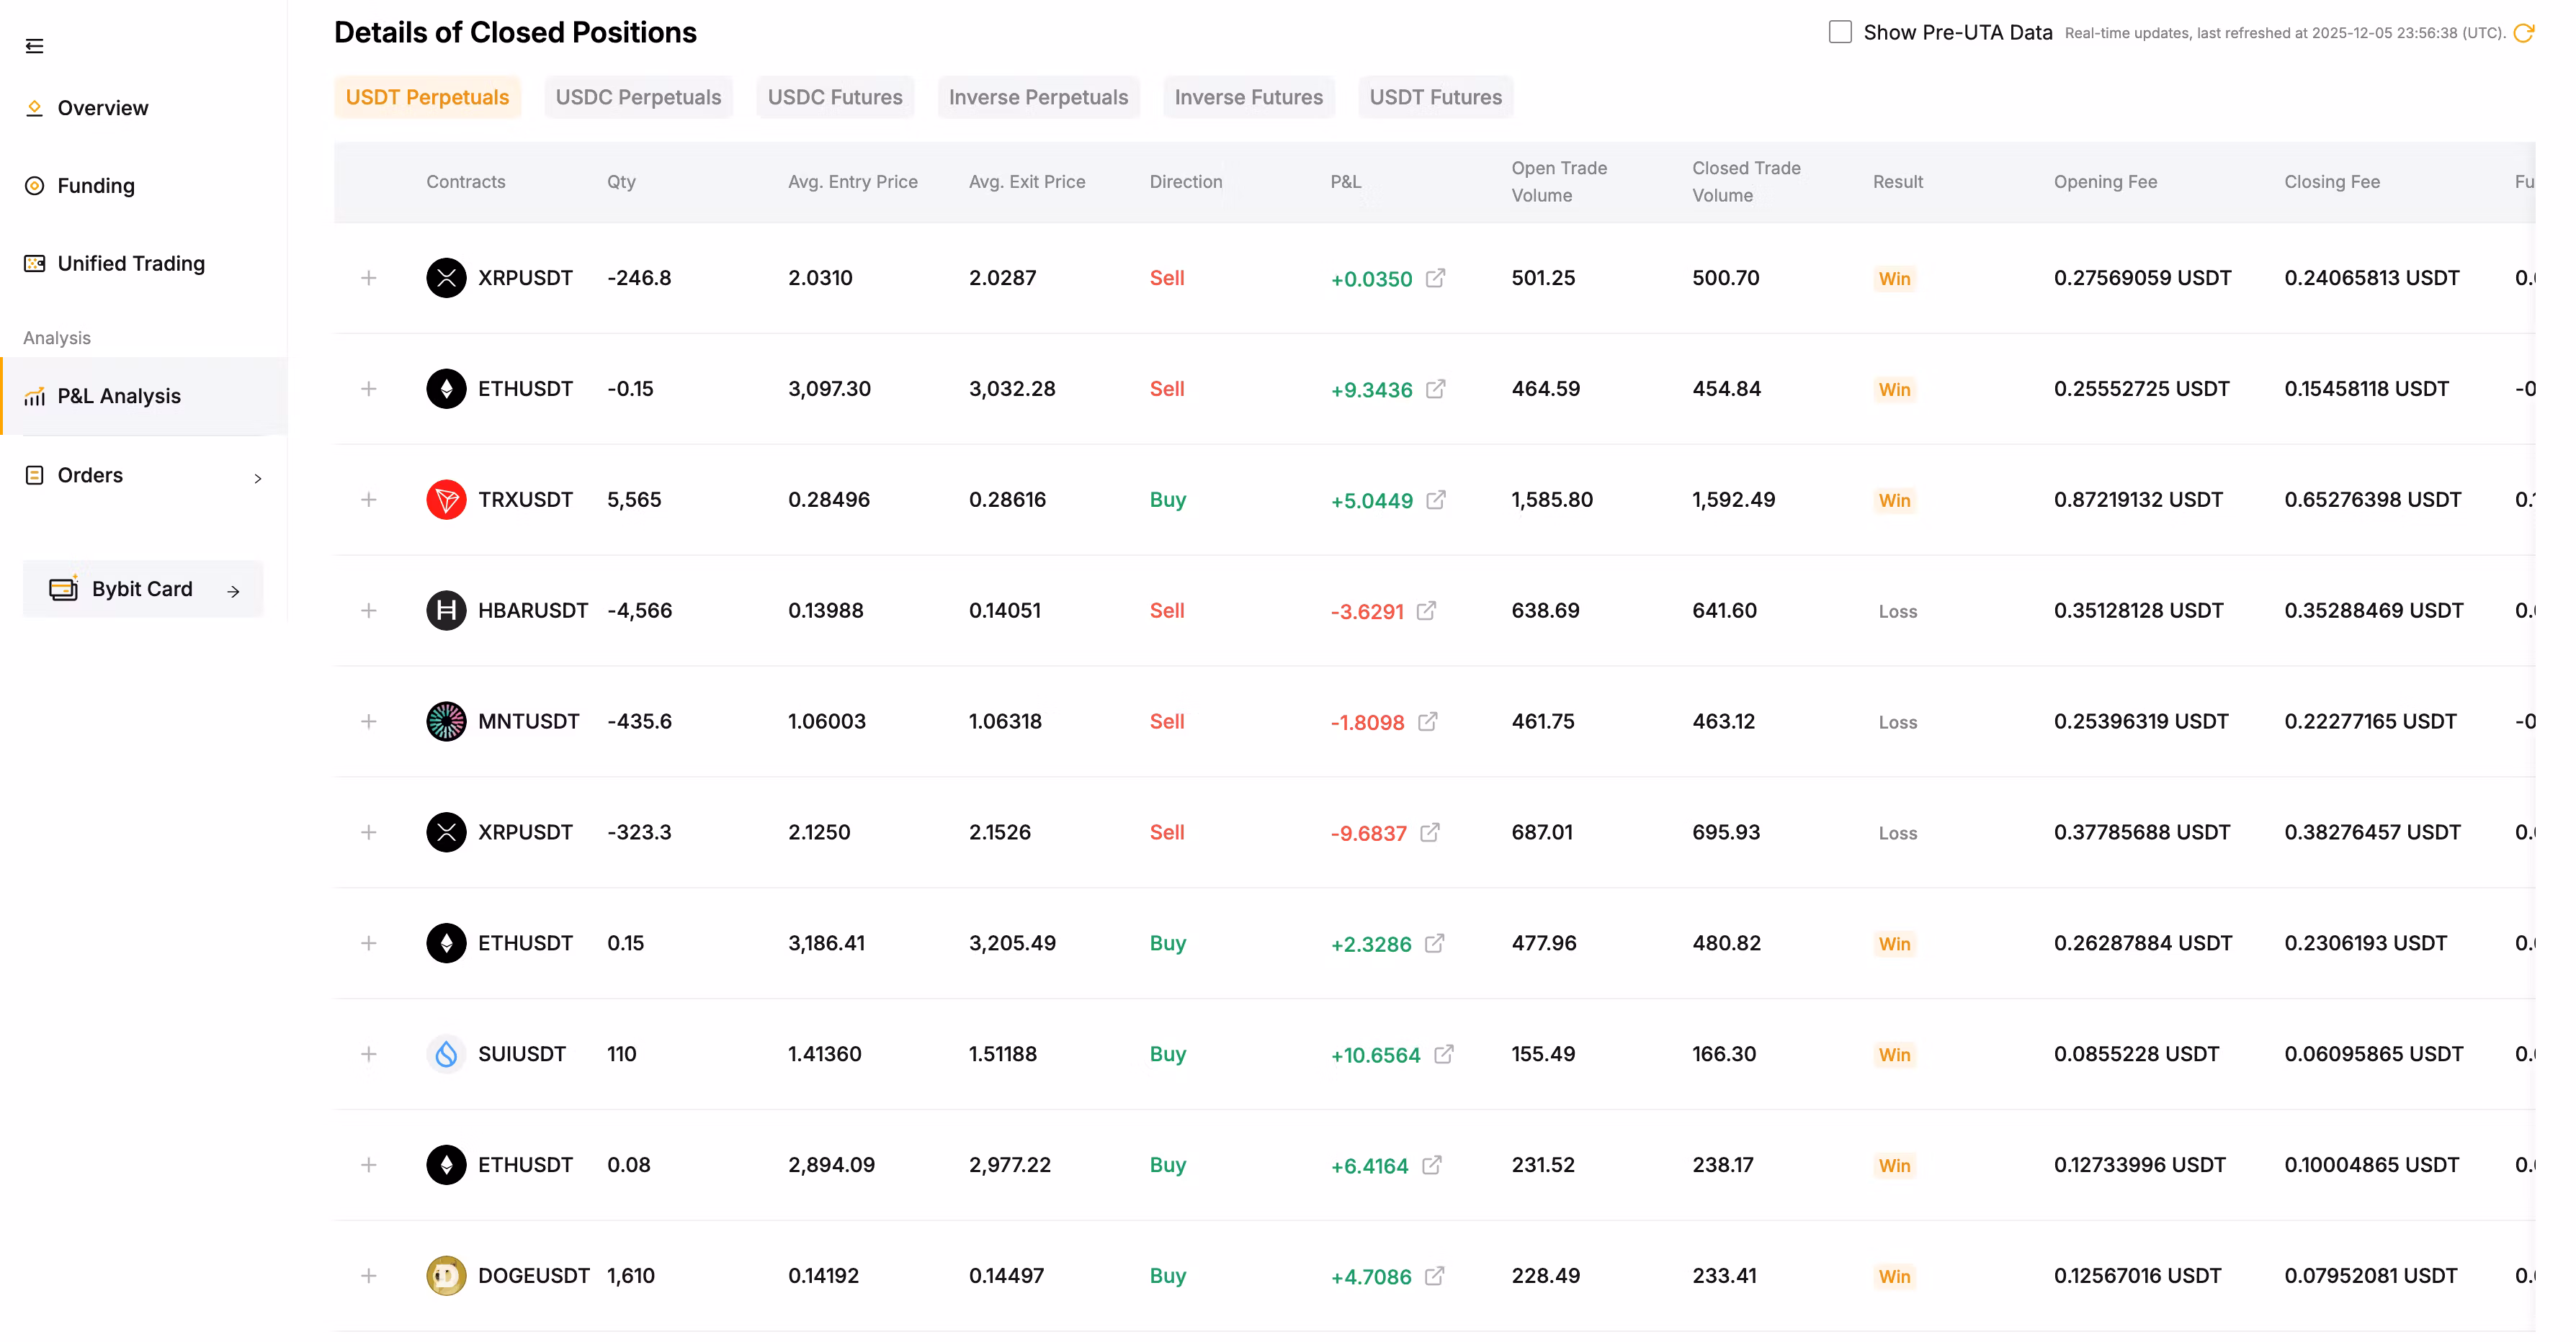Go to Unified Trading section
This screenshot has height=1342, width=2576.
point(130,264)
